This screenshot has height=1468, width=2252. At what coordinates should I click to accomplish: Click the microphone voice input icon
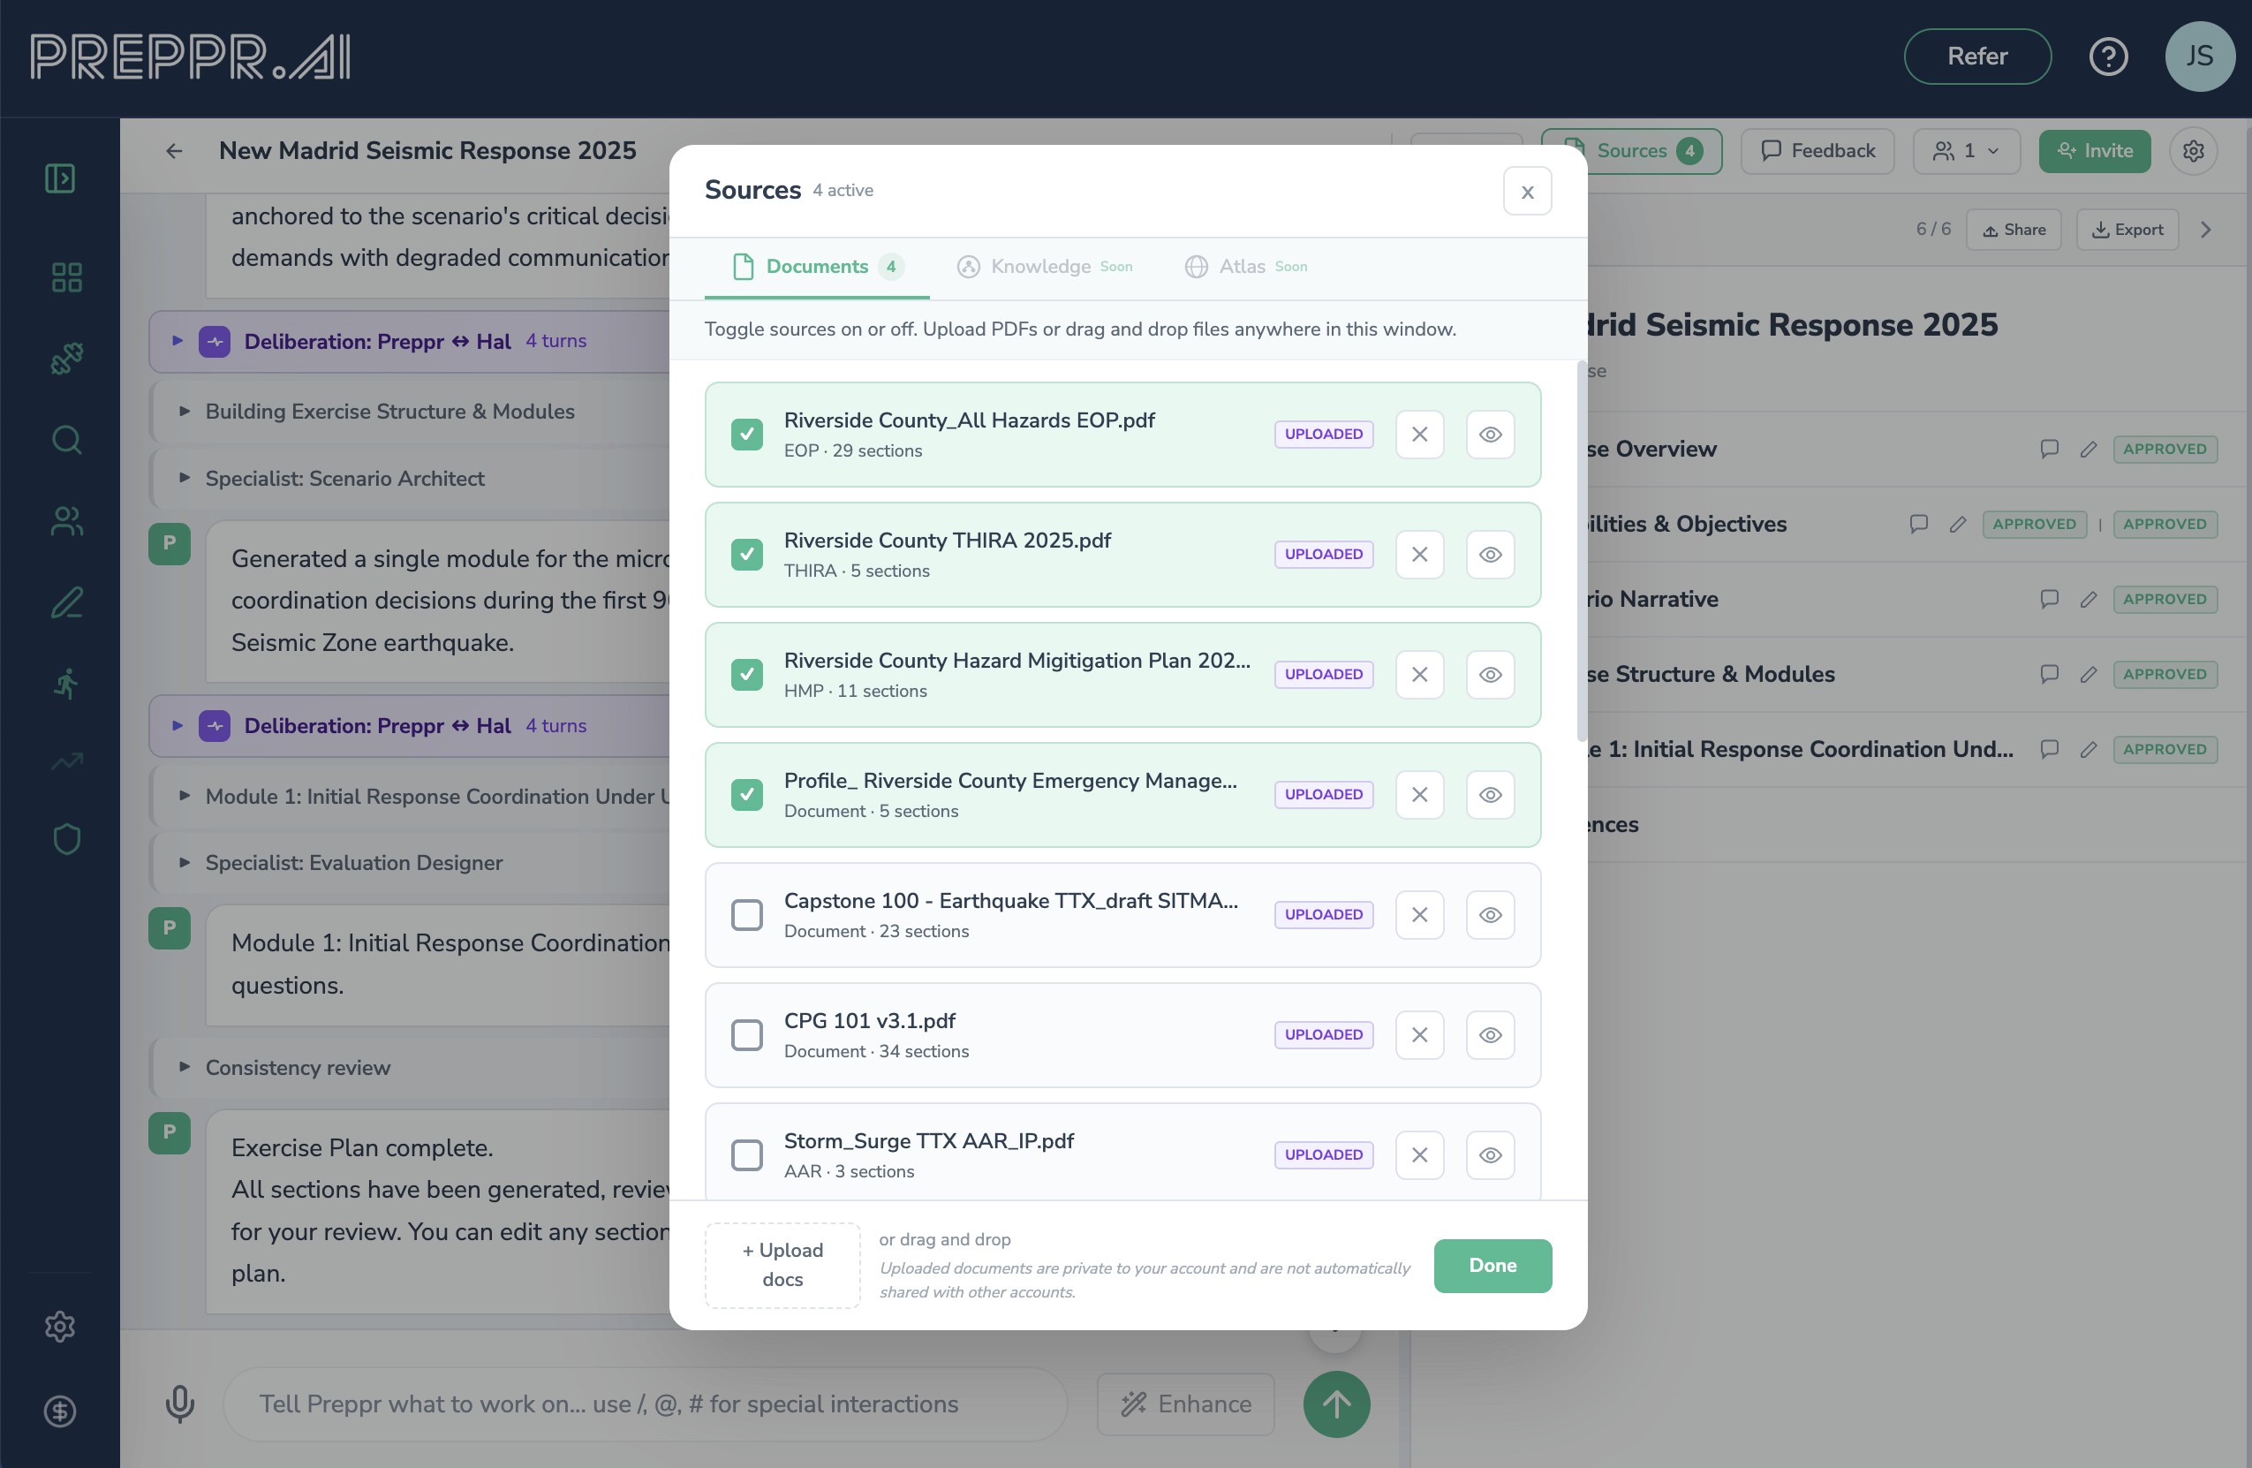click(x=180, y=1404)
